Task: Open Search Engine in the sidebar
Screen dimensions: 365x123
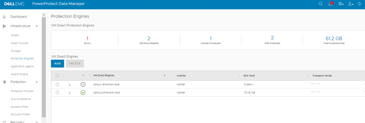Action: [20, 74]
